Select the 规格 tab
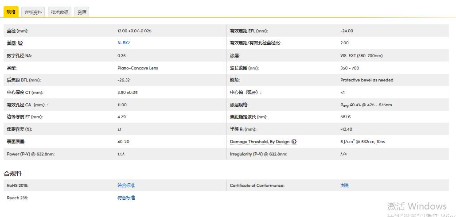The height and width of the screenshot is (217, 456). (x=11, y=12)
